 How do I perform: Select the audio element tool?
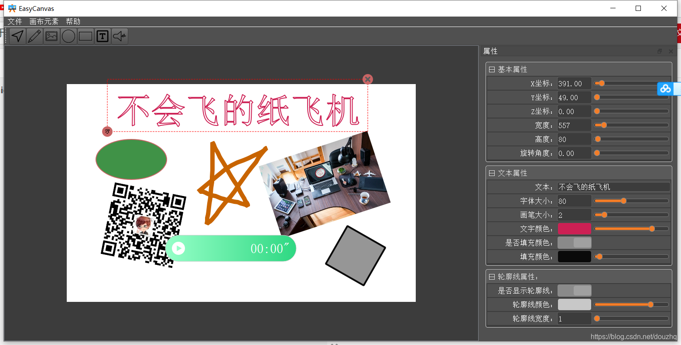tap(119, 36)
